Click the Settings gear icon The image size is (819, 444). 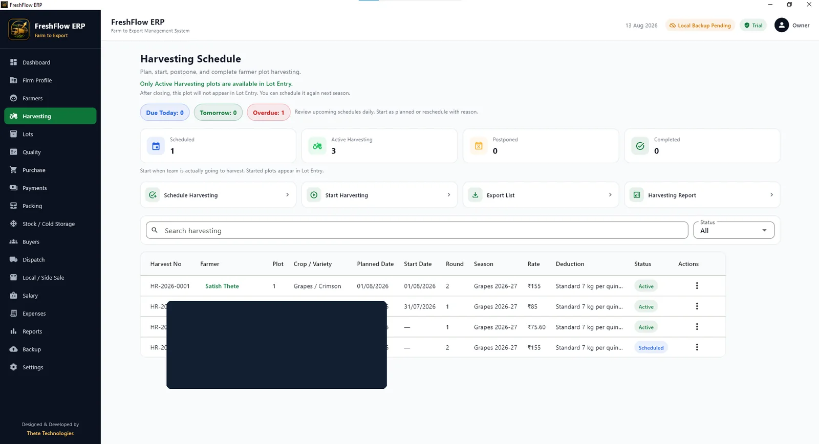[13, 367]
